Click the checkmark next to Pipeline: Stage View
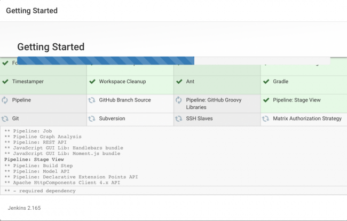Image resolution: width=347 pixels, height=221 pixels. coord(266,100)
